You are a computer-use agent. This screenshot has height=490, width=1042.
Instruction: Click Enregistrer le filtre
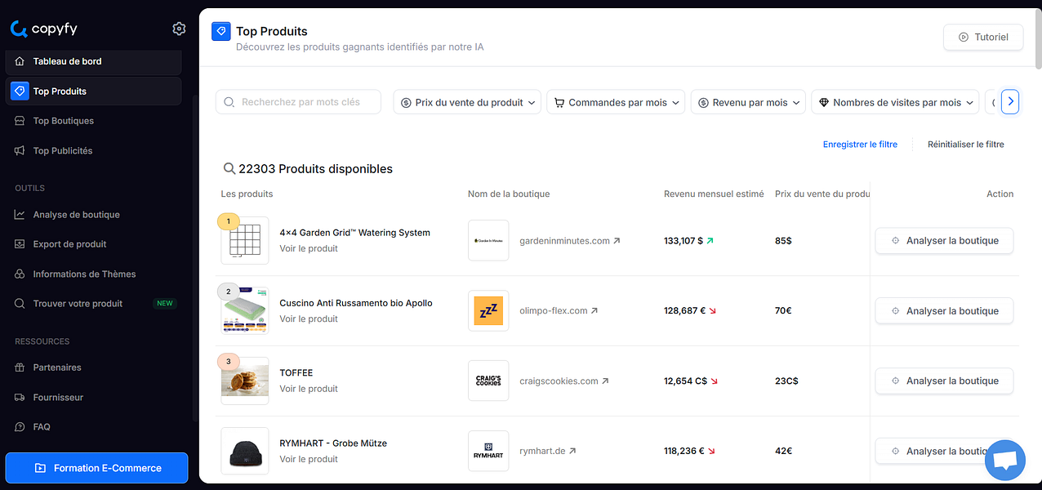coord(860,144)
